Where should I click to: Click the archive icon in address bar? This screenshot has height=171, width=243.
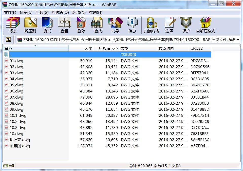(x=19, y=40)
